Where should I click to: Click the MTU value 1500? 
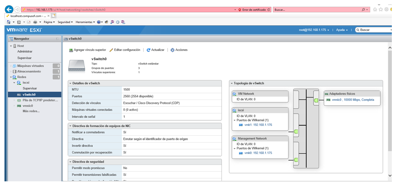(127, 90)
